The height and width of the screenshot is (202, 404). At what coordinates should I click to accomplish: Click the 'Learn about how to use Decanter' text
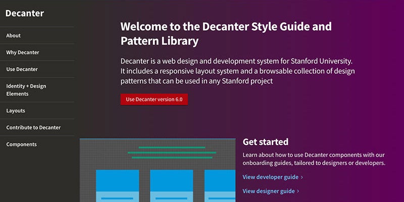pyautogui.click(x=314, y=159)
